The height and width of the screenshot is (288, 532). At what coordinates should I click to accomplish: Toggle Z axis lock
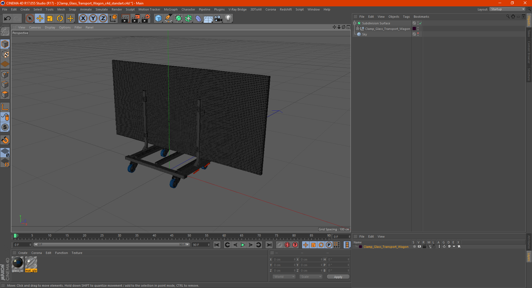click(x=103, y=19)
